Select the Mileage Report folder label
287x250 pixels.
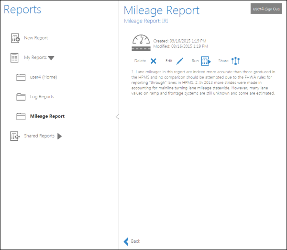(47, 116)
